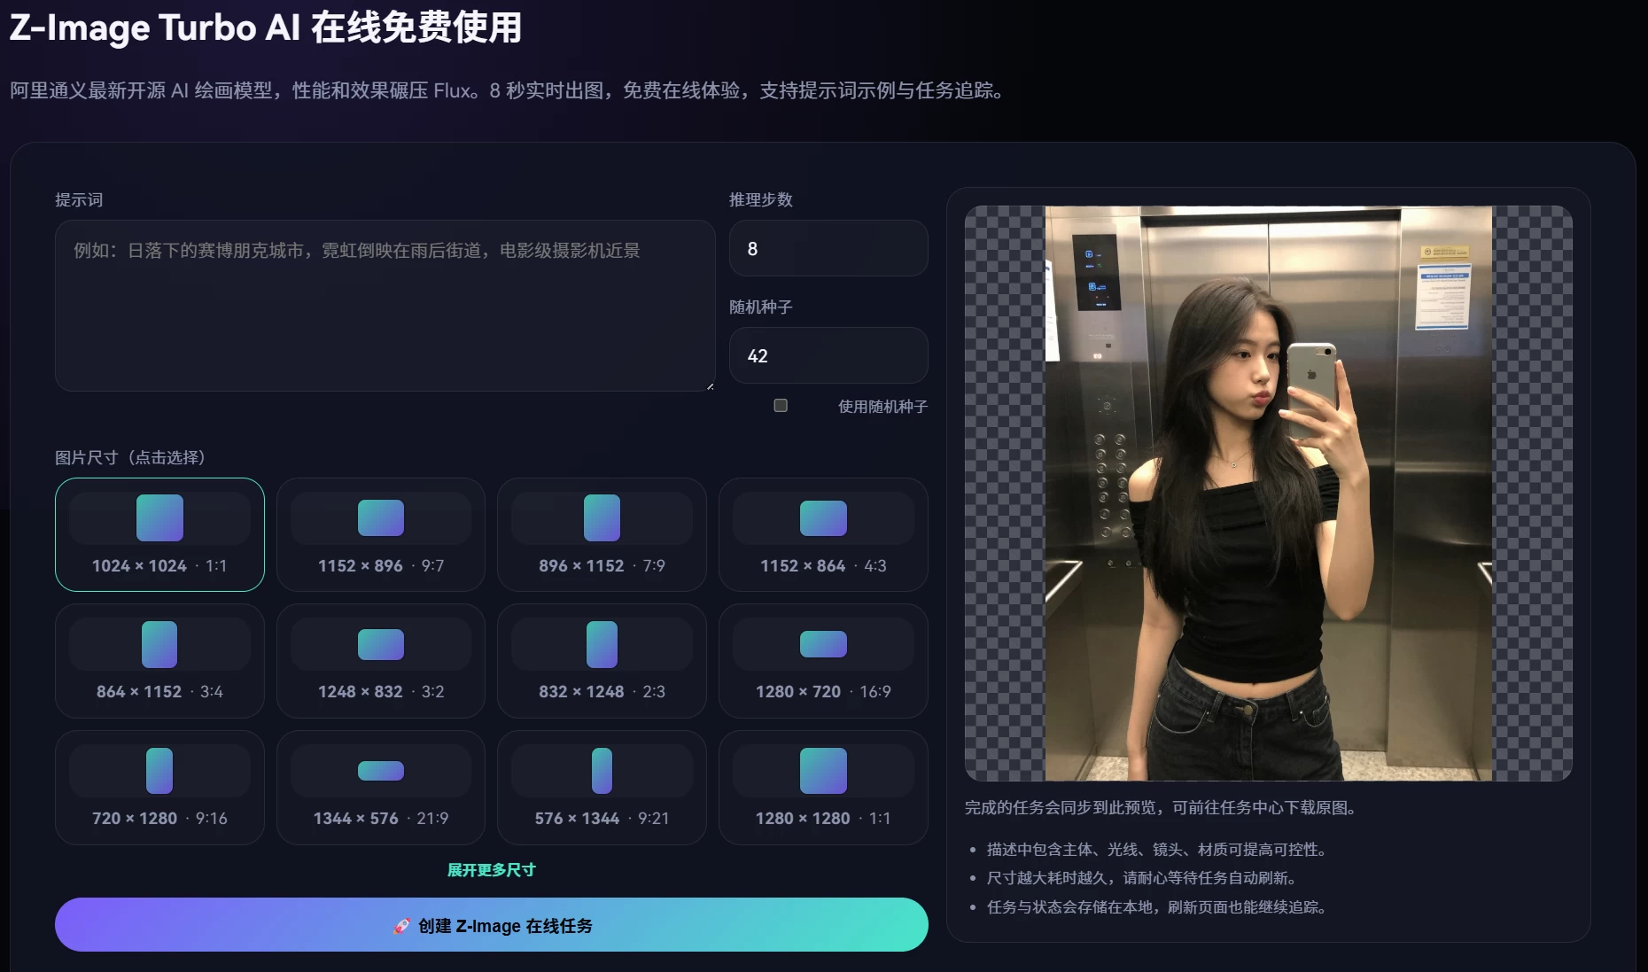Viewport: 1648px width, 972px height.
Task: Click the 随机种子 seed input field
Action: click(828, 355)
